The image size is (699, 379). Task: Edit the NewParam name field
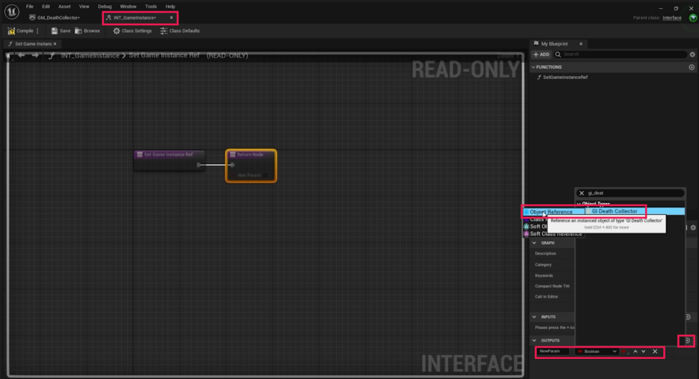click(553, 351)
